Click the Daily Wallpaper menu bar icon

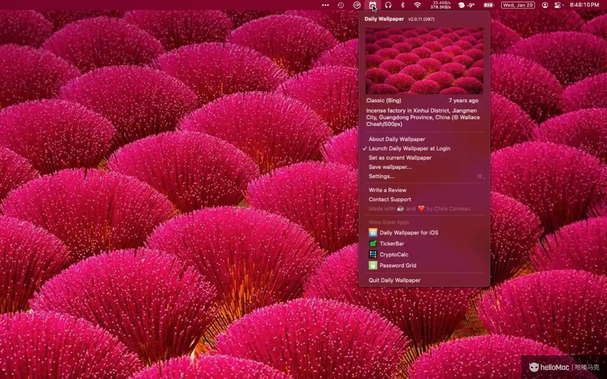click(x=373, y=5)
